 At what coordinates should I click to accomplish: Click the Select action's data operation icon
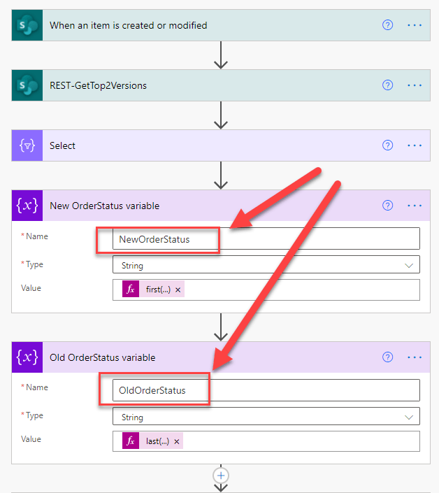point(27,145)
